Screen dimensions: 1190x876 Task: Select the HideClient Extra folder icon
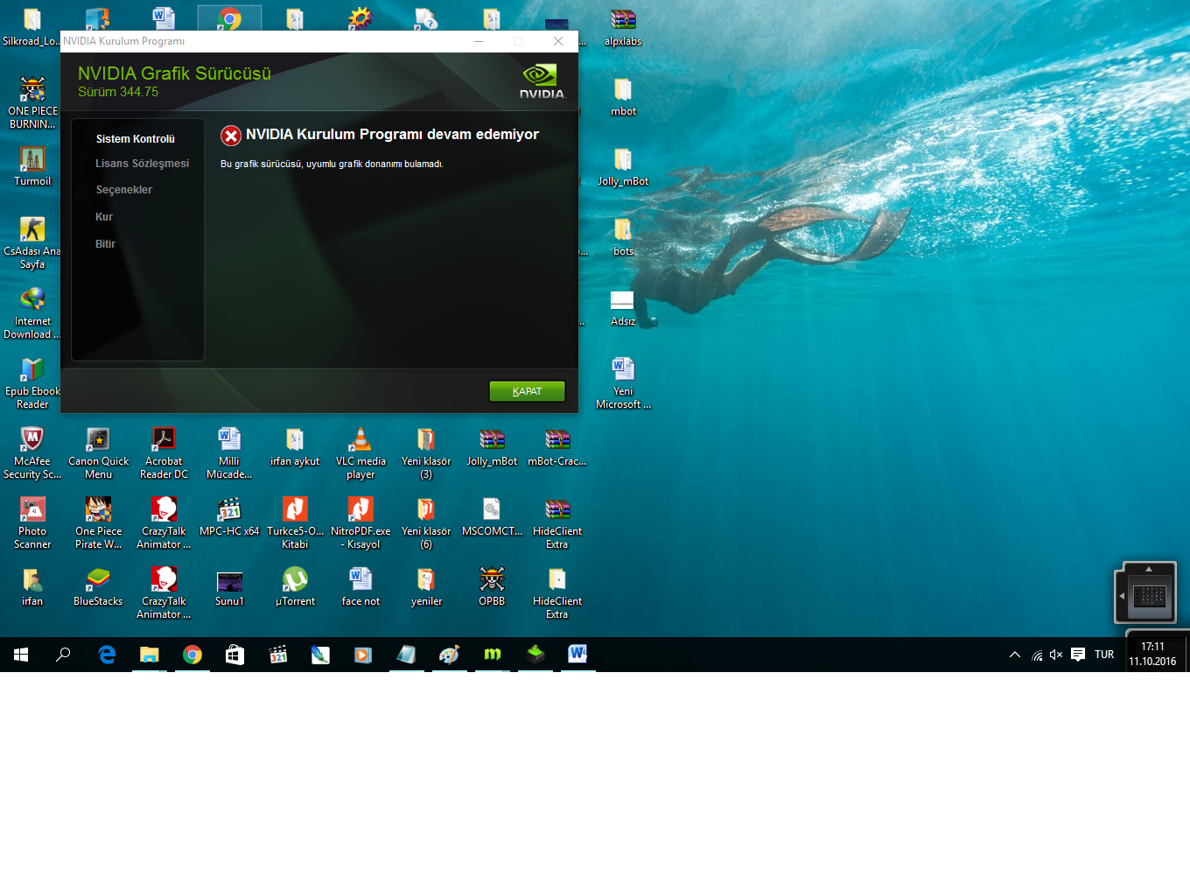[x=557, y=592]
